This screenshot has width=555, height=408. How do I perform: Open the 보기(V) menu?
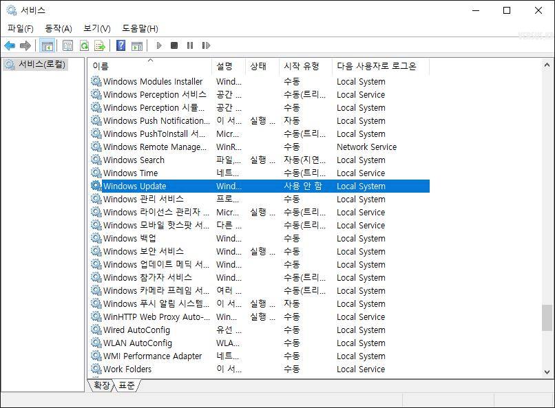pyautogui.click(x=97, y=28)
